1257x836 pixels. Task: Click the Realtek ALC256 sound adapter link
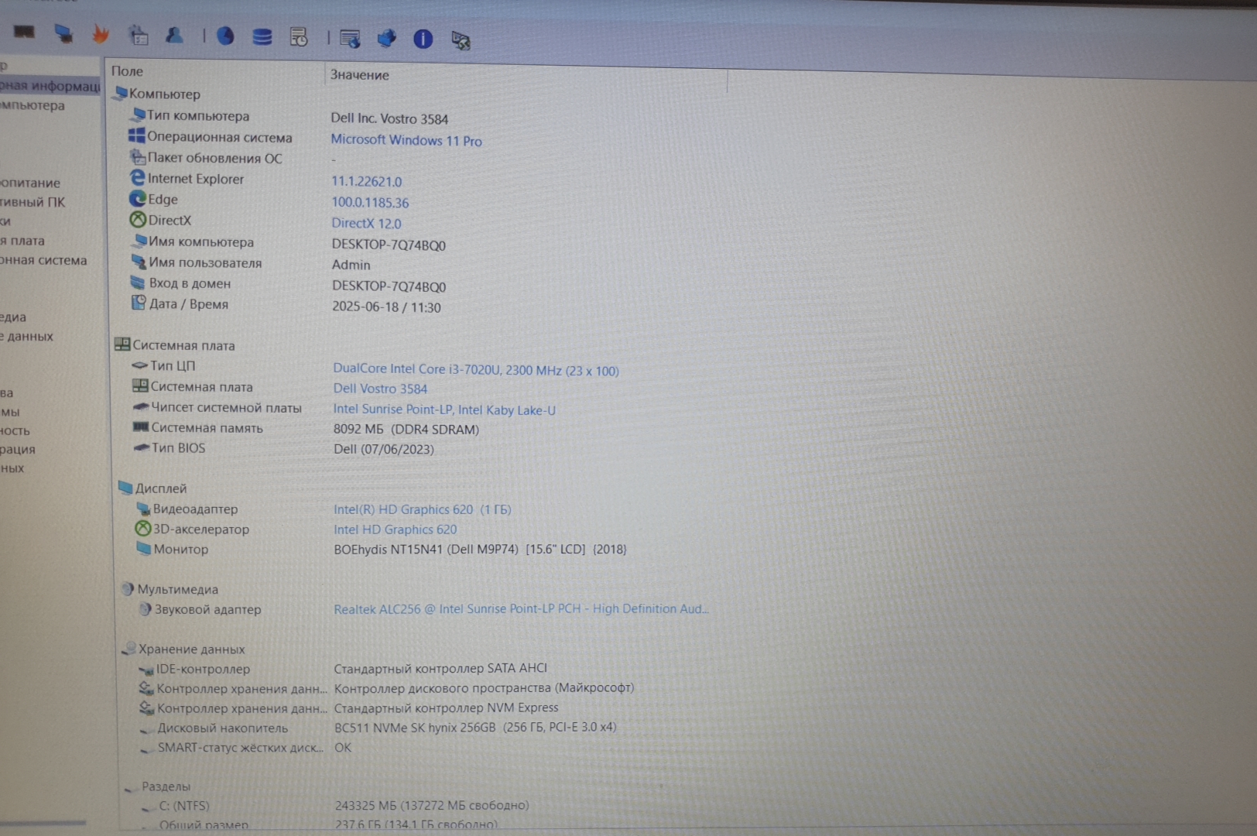(x=520, y=609)
